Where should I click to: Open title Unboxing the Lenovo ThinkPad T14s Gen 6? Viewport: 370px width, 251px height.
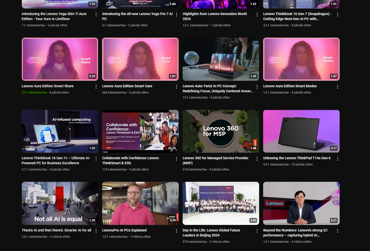[x=297, y=158]
